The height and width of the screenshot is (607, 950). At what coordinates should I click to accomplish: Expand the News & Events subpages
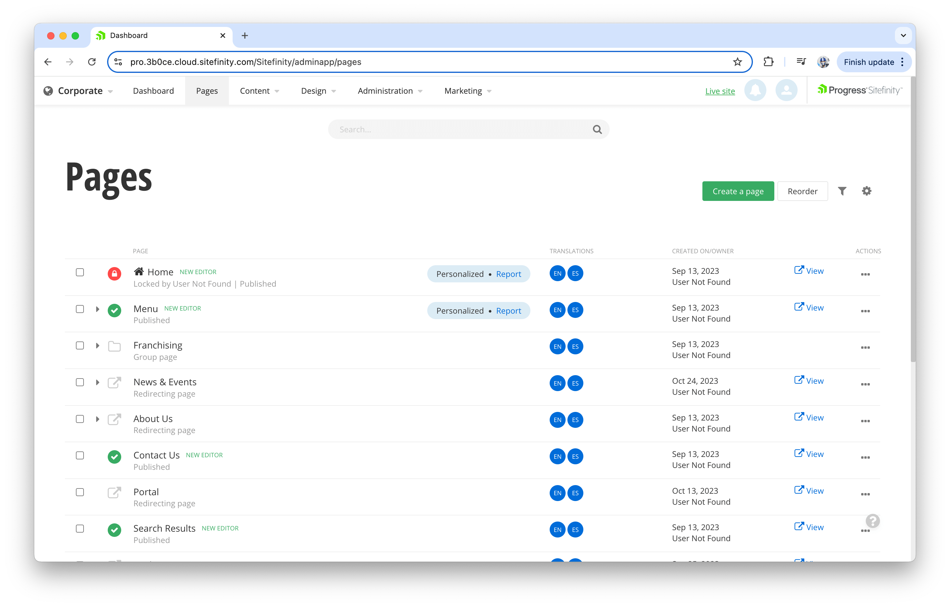click(x=97, y=383)
